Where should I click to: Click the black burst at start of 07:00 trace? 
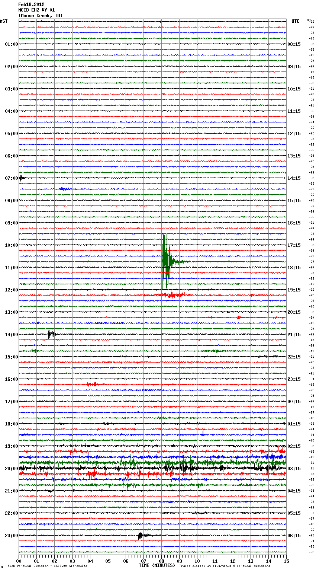coord(22,178)
